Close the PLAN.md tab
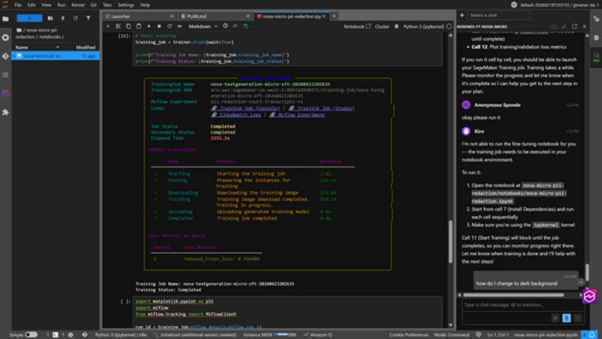This screenshot has height=339, width=602. tap(249, 16)
